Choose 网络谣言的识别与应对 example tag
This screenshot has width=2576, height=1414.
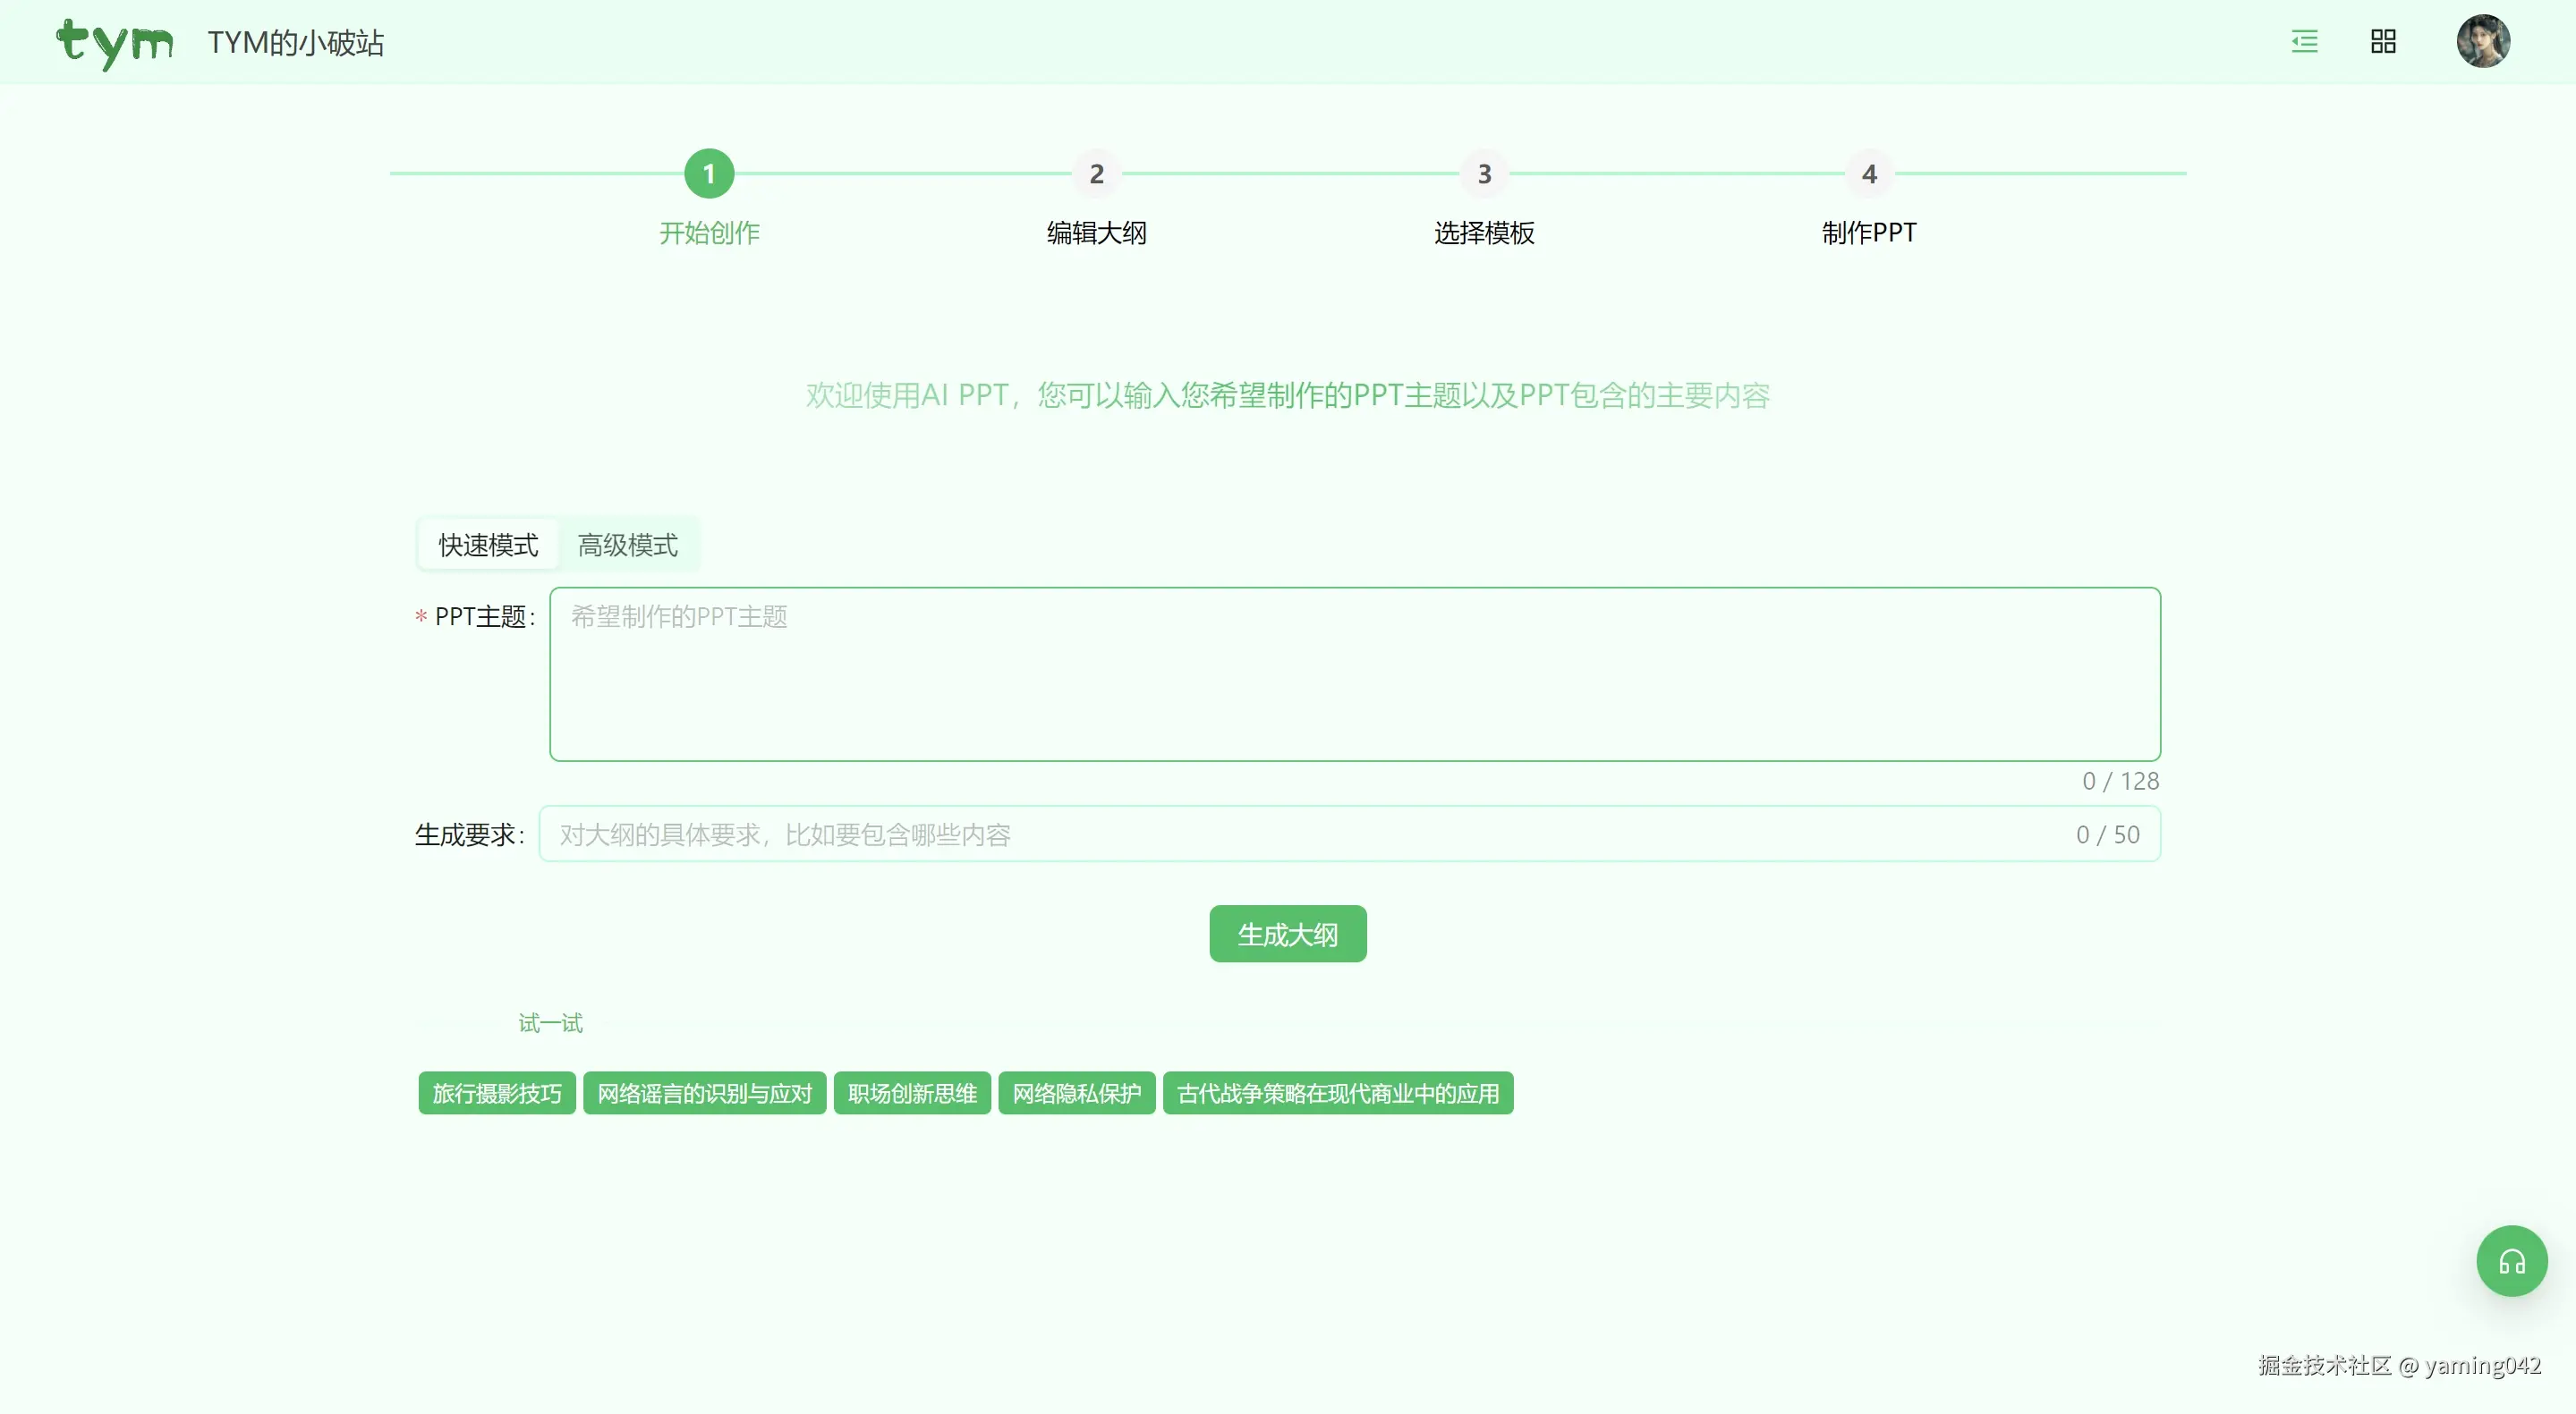tap(704, 1093)
